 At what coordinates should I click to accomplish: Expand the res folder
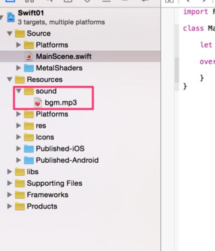(19, 125)
